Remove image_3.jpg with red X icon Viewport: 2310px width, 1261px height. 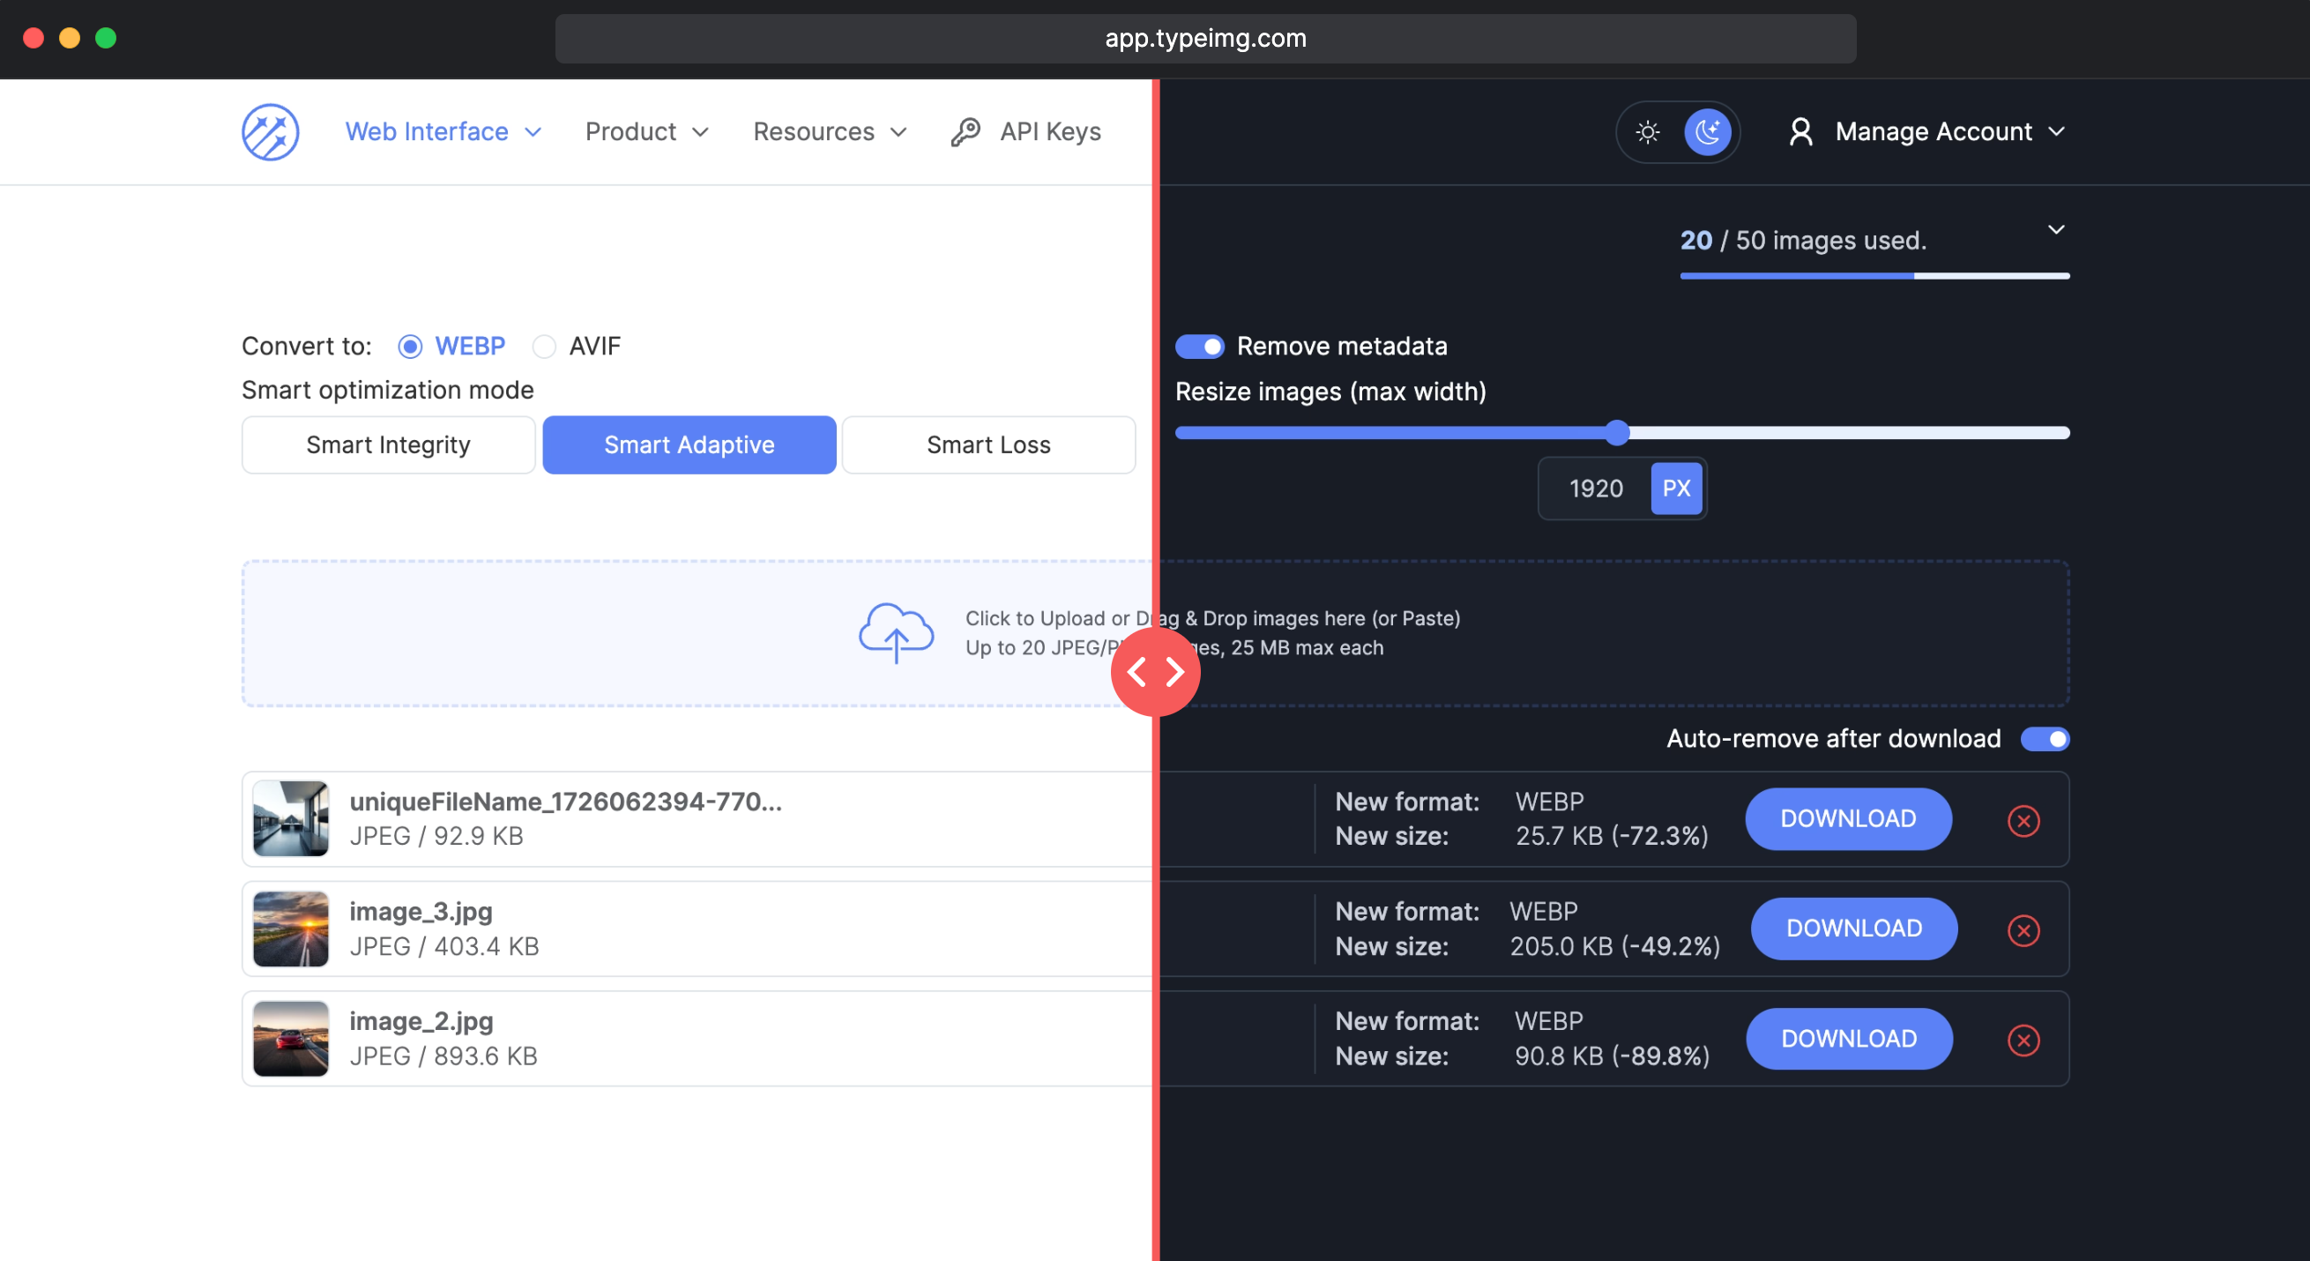click(2023, 931)
